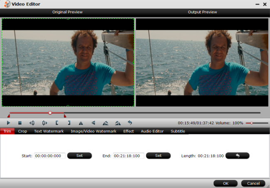270x188 pixels.
Task: Click the top crop handle of preview
Action: (68, 19)
